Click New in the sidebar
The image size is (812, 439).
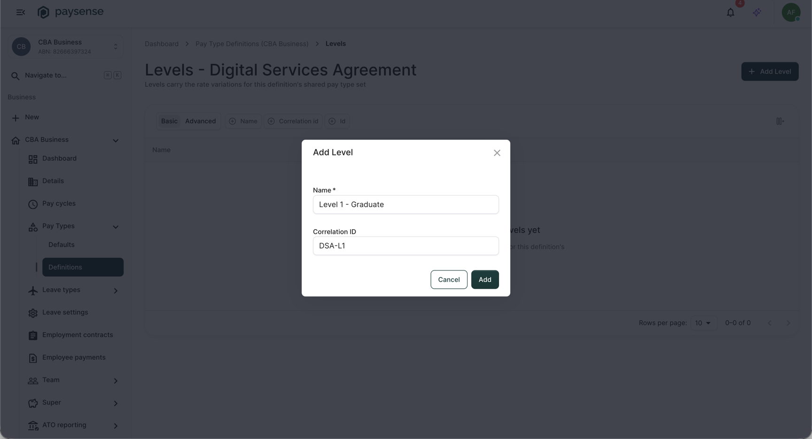coord(32,117)
